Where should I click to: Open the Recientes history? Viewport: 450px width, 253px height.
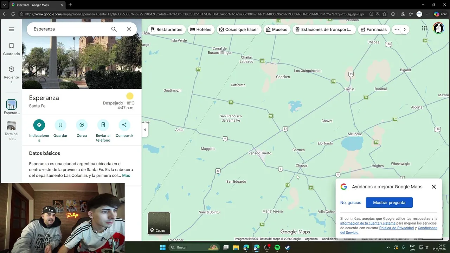[11, 74]
